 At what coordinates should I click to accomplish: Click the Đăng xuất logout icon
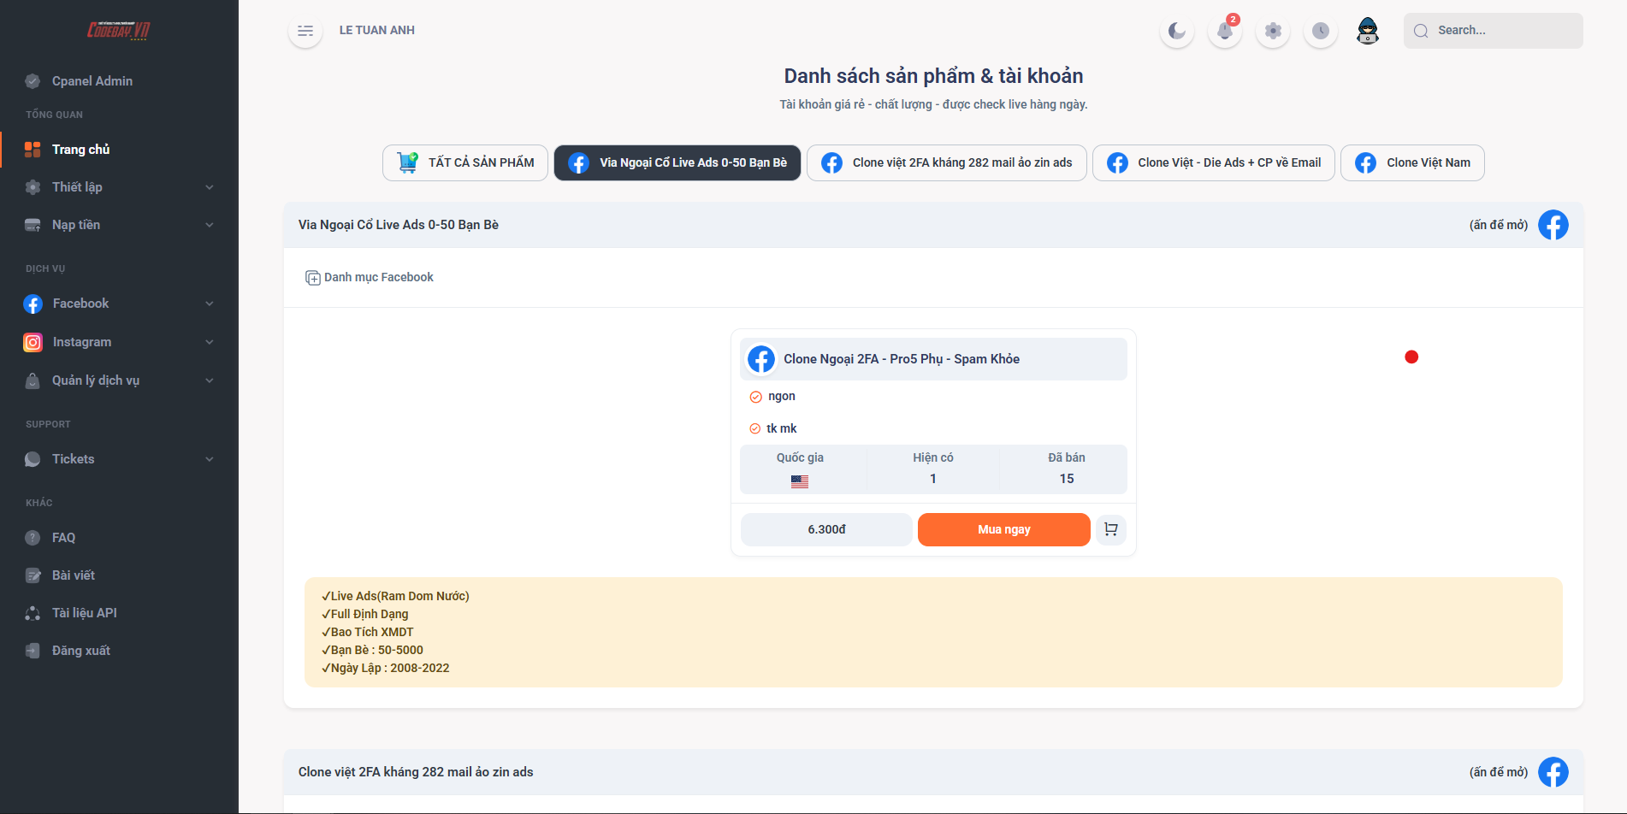coord(33,651)
